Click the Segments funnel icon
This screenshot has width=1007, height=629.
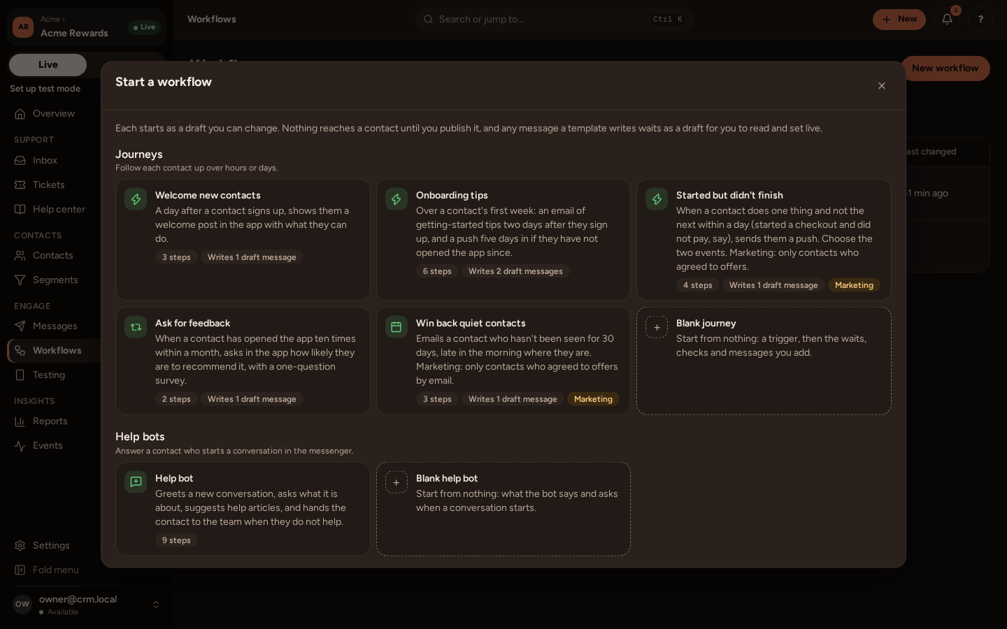click(x=20, y=280)
